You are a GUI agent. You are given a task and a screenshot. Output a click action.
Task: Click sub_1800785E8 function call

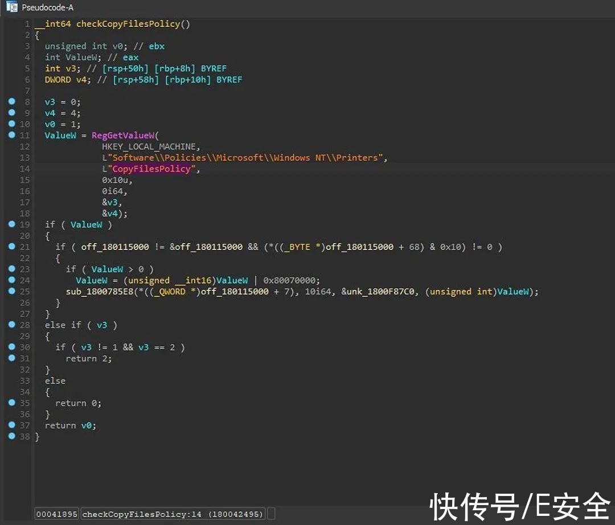click(100, 292)
